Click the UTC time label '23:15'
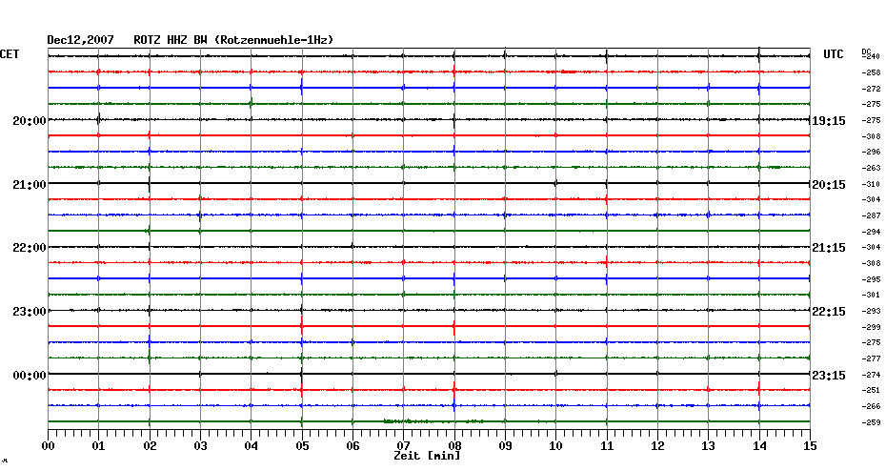Image resolution: width=886 pixels, height=471 pixels. coord(829,376)
